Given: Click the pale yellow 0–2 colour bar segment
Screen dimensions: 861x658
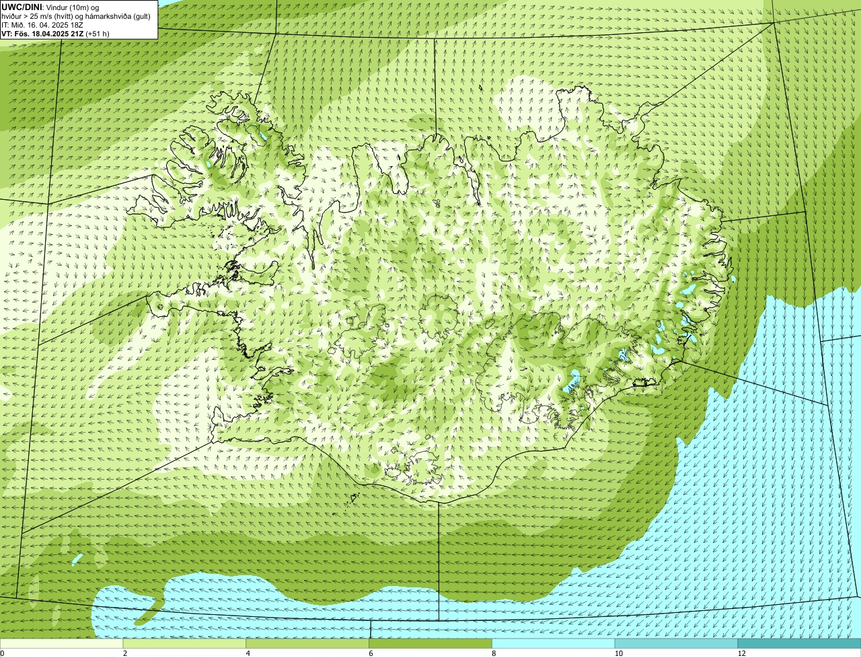Looking at the screenshot, I should (62, 644).
